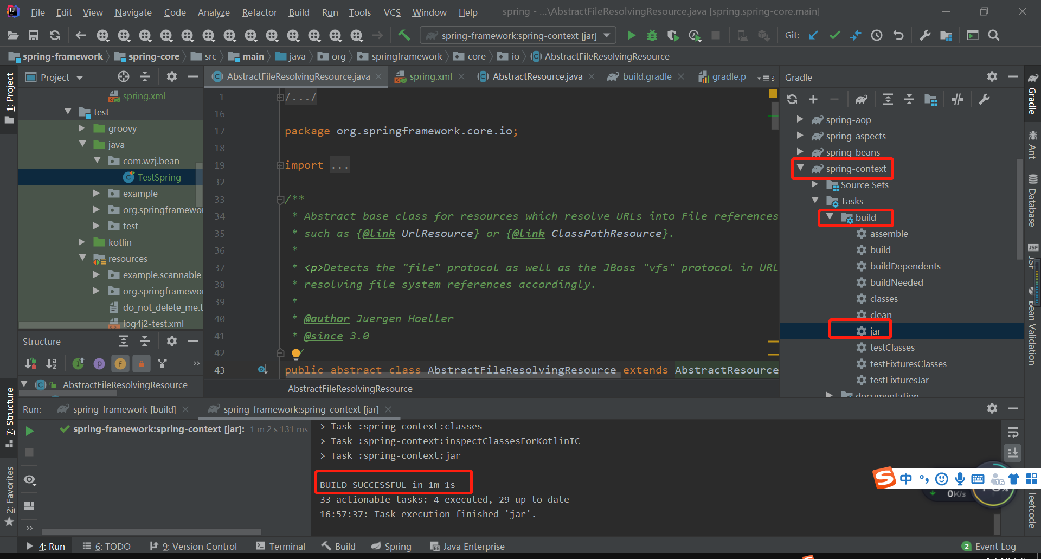Viewport: 1041px width, 559px height.
Task: Open Terminal tool window
Action: click(281, 546)
